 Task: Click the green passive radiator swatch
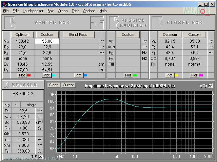coord(135,75)
